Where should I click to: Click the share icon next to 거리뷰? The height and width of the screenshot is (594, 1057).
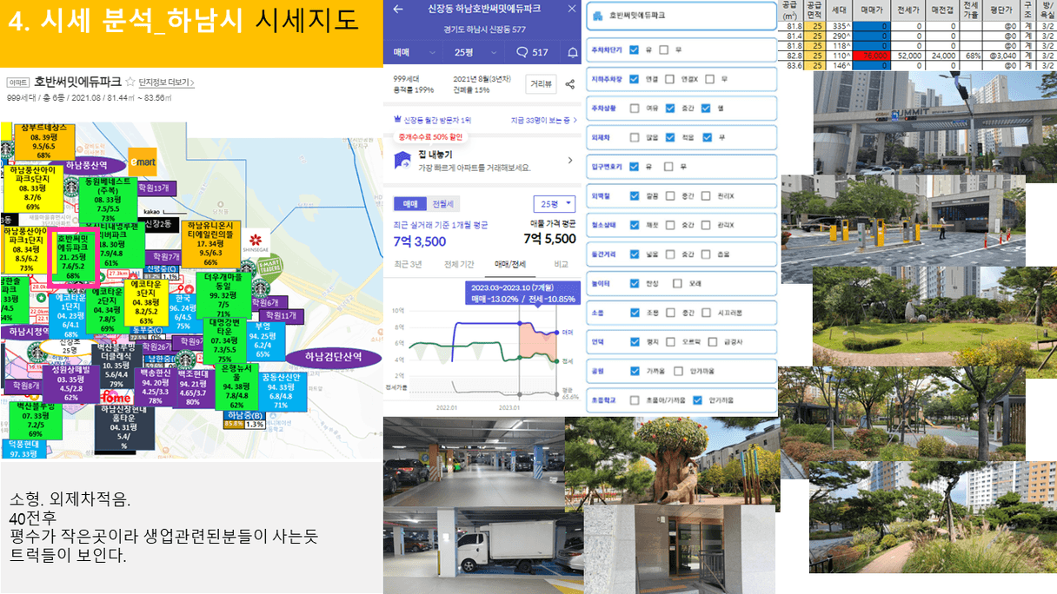tap(570, 84)
